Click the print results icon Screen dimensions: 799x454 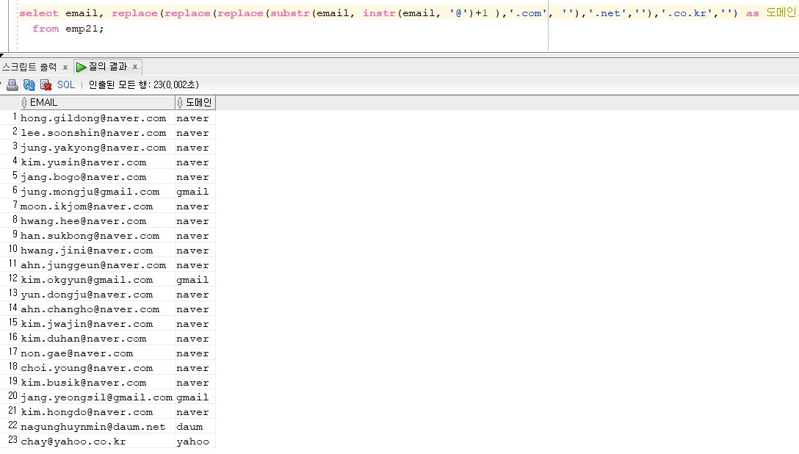pyautogui.click(x=12, y=85)
